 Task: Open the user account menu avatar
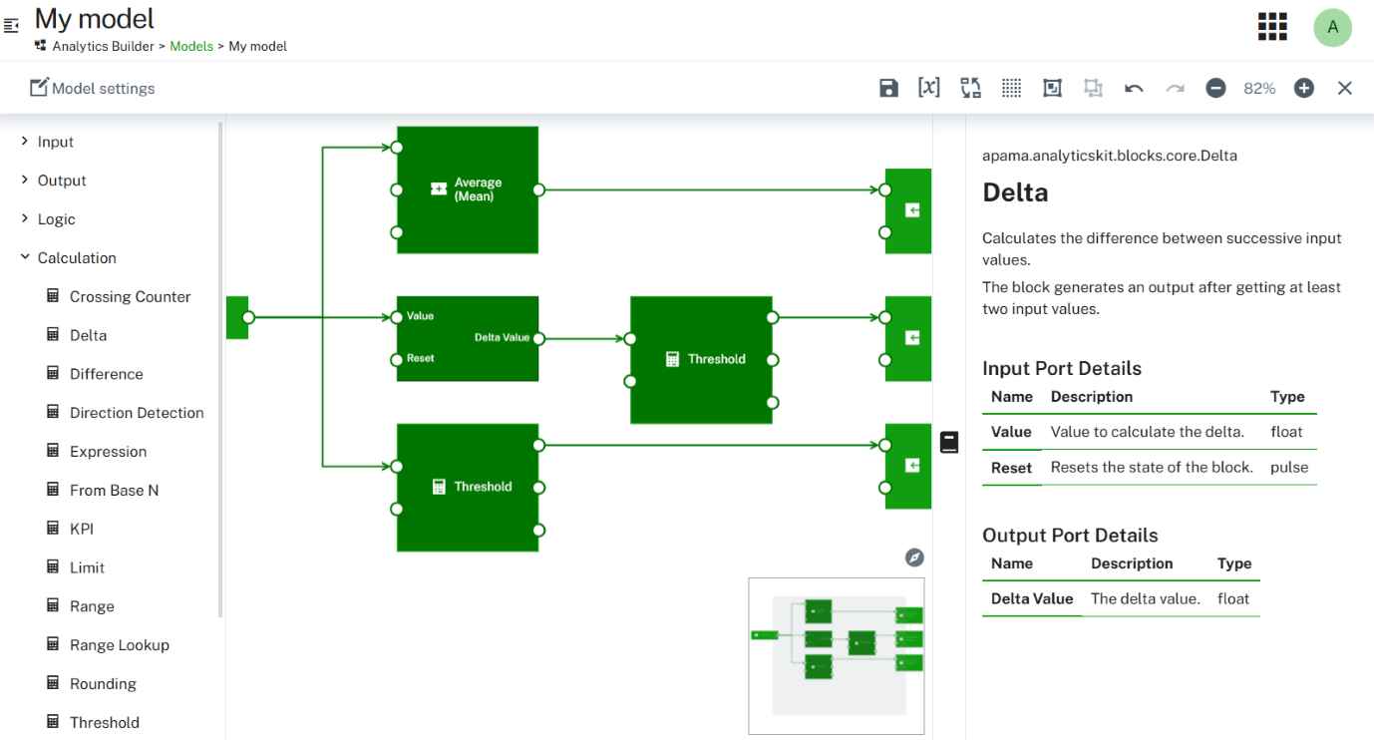pyautogui.click(x=1333, y=27)
